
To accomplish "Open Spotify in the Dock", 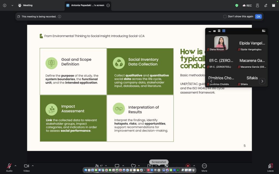I will pos(178,170).
